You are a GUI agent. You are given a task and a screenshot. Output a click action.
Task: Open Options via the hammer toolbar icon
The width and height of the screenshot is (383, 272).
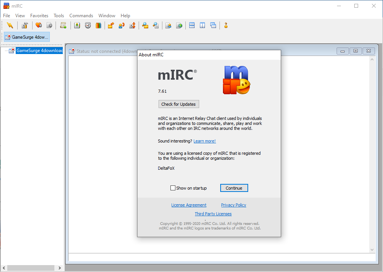tap(25, 25)
